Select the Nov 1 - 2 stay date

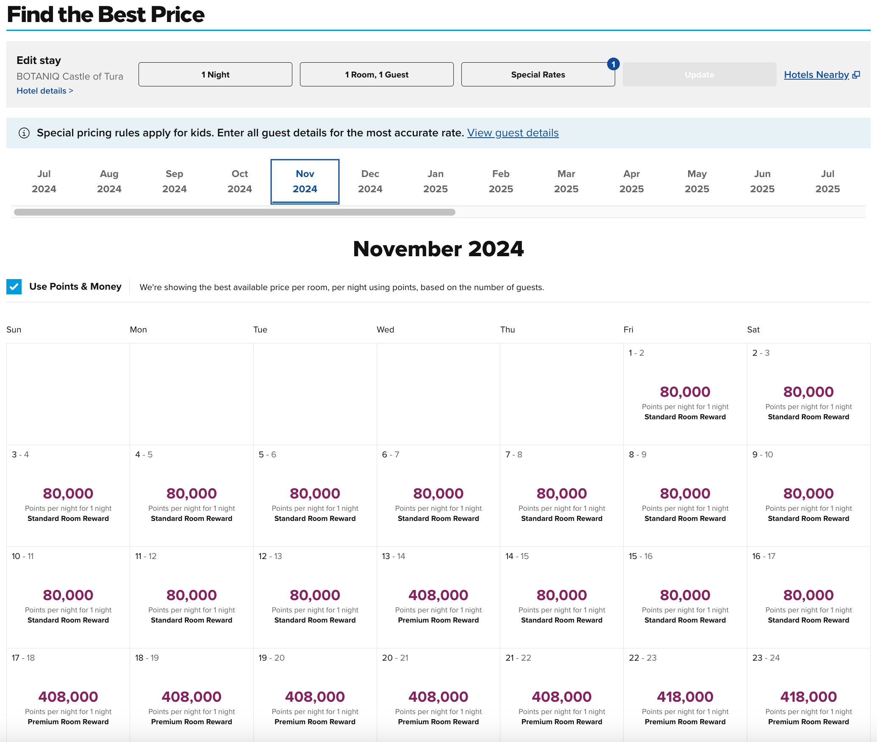(685, 394)
